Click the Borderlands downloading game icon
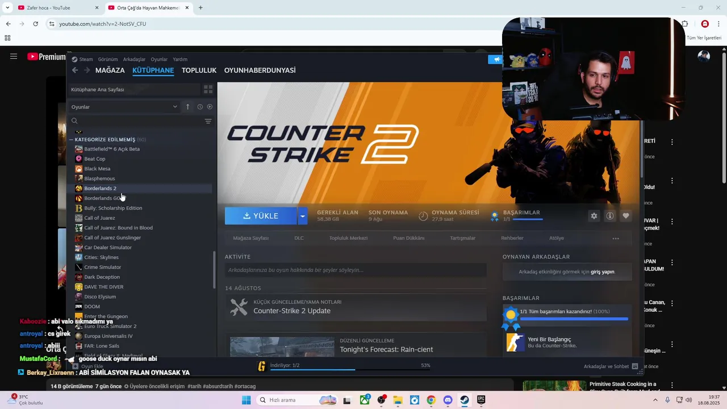This screenshot has height=409, width=727. (261, 366)
